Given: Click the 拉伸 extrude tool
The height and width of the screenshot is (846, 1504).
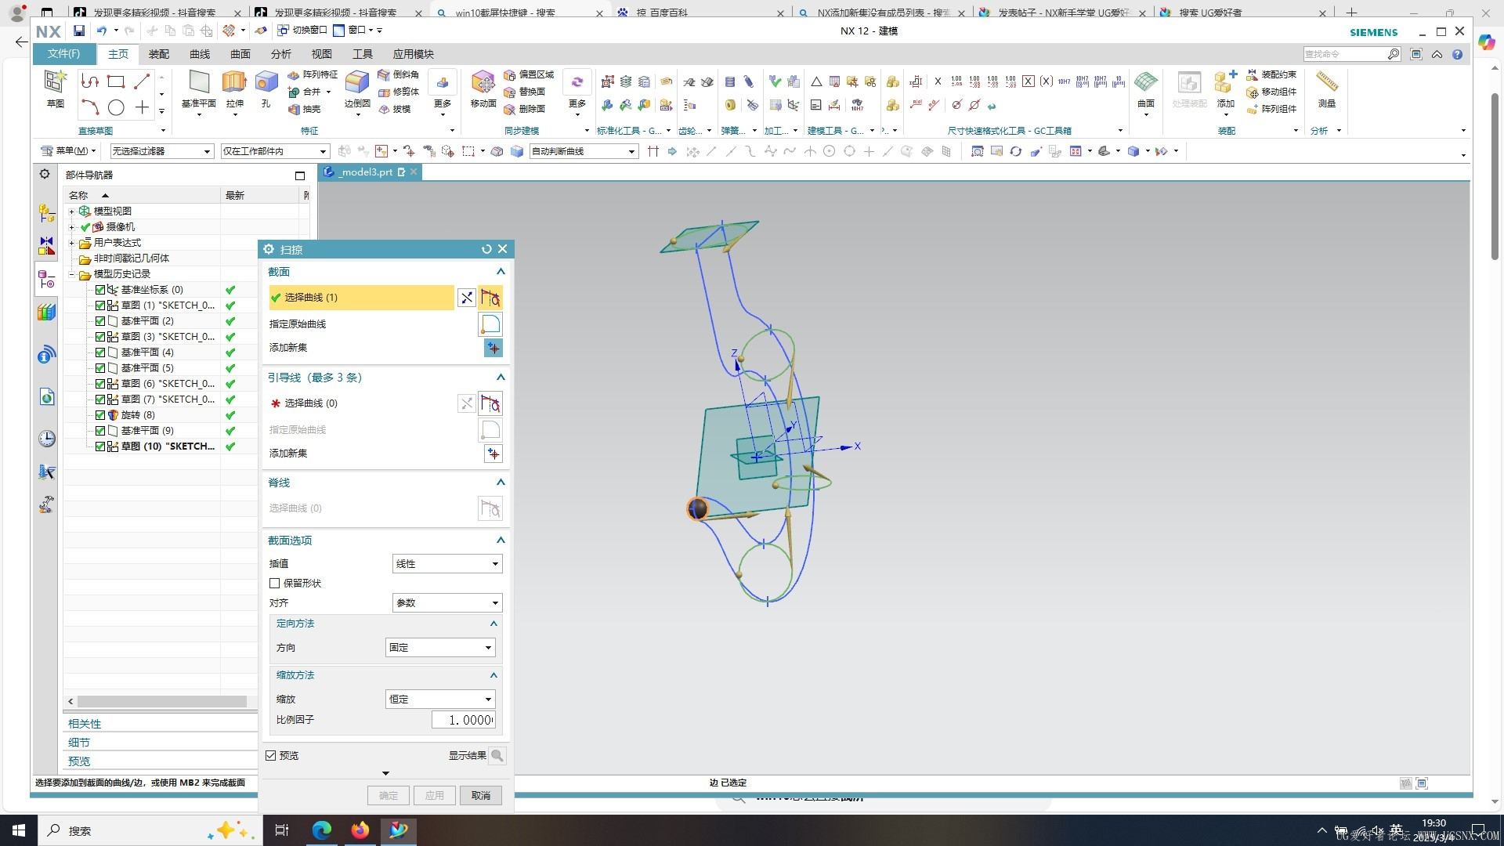Looking at the screenshot, I should point(234,88).
